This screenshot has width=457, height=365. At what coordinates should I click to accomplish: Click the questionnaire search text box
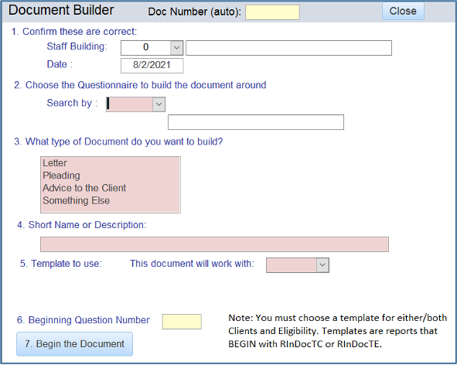tap(256, 122)
